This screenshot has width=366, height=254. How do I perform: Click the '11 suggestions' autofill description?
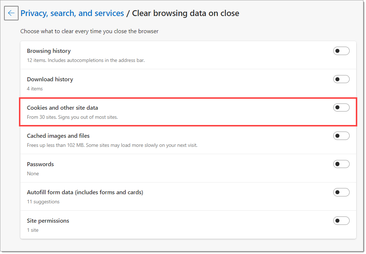pyautogui.click(x=43, y=202)
